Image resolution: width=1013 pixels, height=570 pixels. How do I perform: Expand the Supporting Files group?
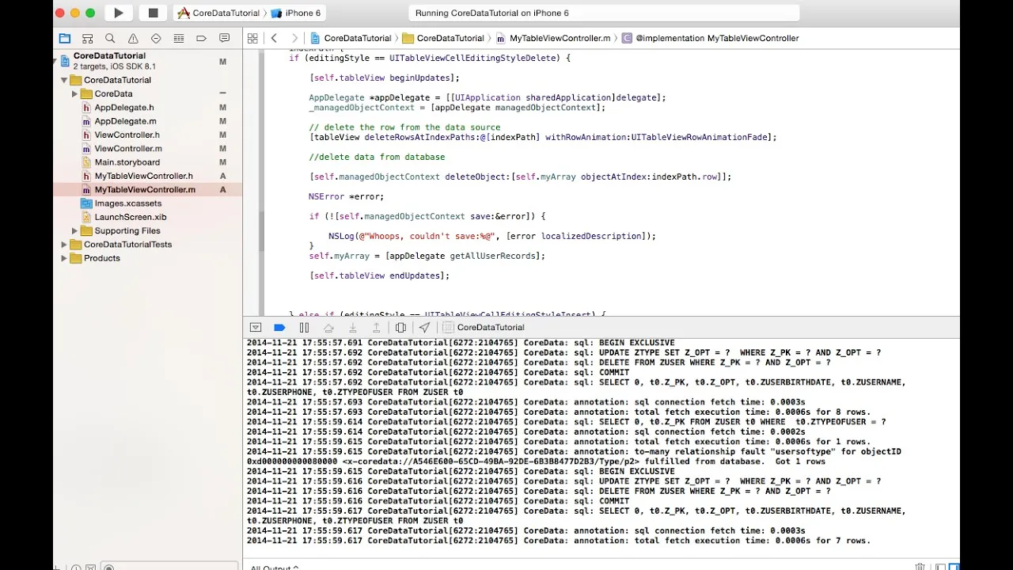click(74, 230)
